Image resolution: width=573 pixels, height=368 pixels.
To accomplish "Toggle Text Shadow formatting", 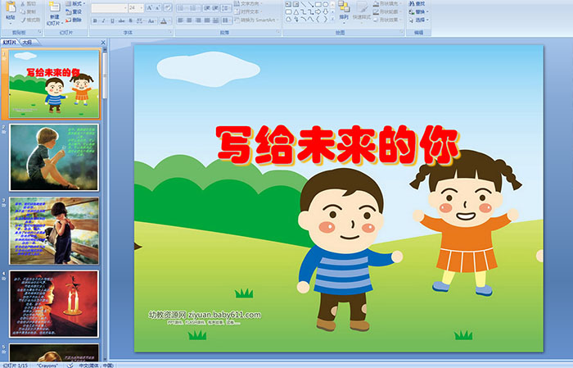I will pos(130,20).
